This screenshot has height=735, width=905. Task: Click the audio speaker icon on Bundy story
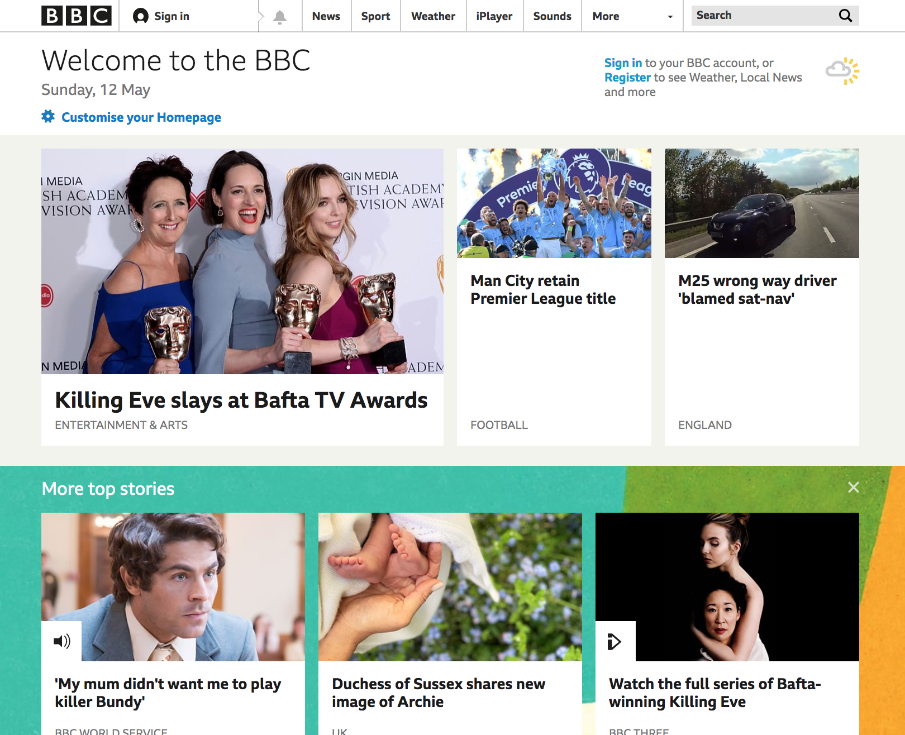click(62, 641)
